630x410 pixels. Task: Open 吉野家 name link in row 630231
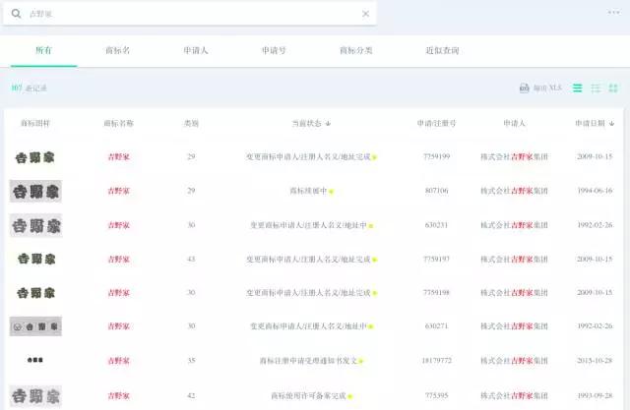coord(118,225)
